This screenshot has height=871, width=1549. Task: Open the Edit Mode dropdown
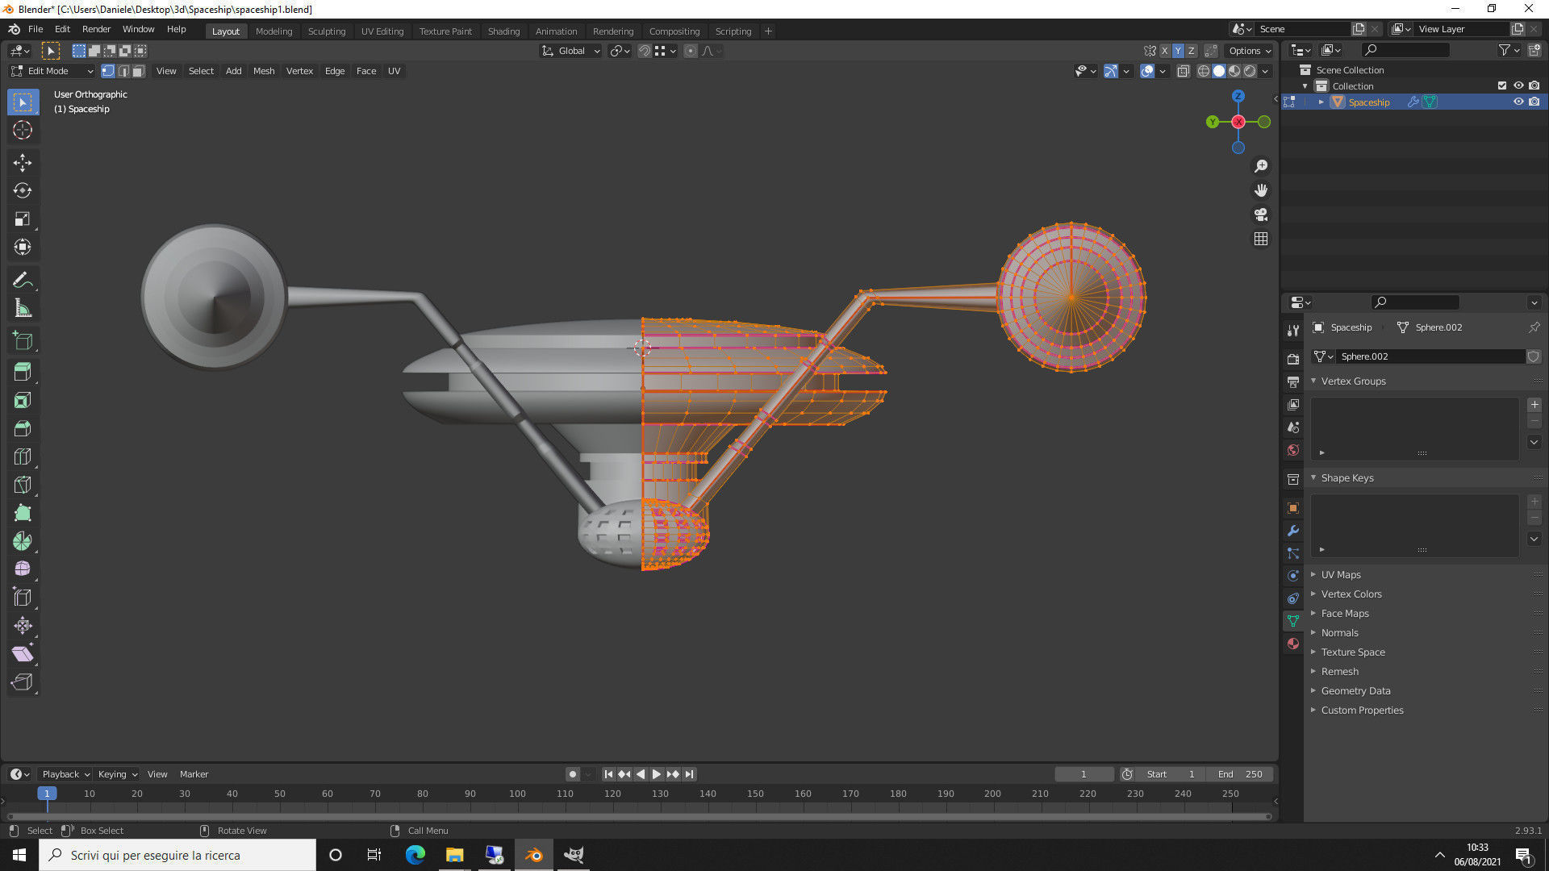pos(52,71)
